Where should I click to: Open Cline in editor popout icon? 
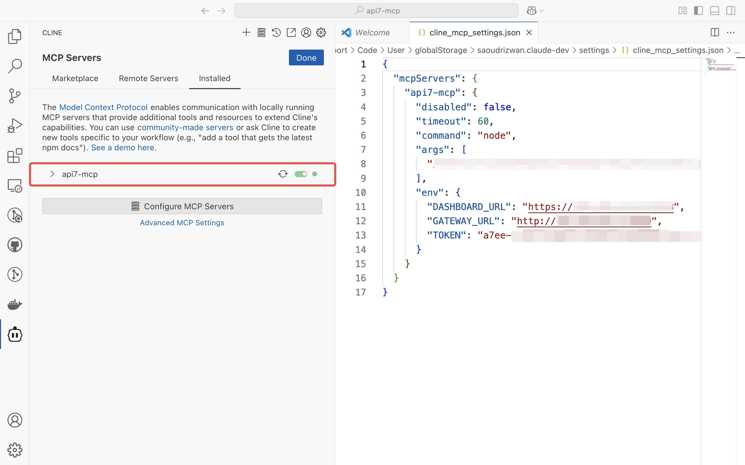pyautogui.click(x=291, y=32)
